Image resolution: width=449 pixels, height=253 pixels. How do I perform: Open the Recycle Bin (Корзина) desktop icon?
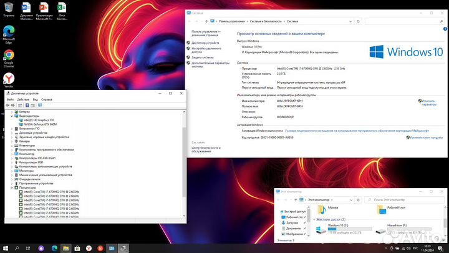9,9
